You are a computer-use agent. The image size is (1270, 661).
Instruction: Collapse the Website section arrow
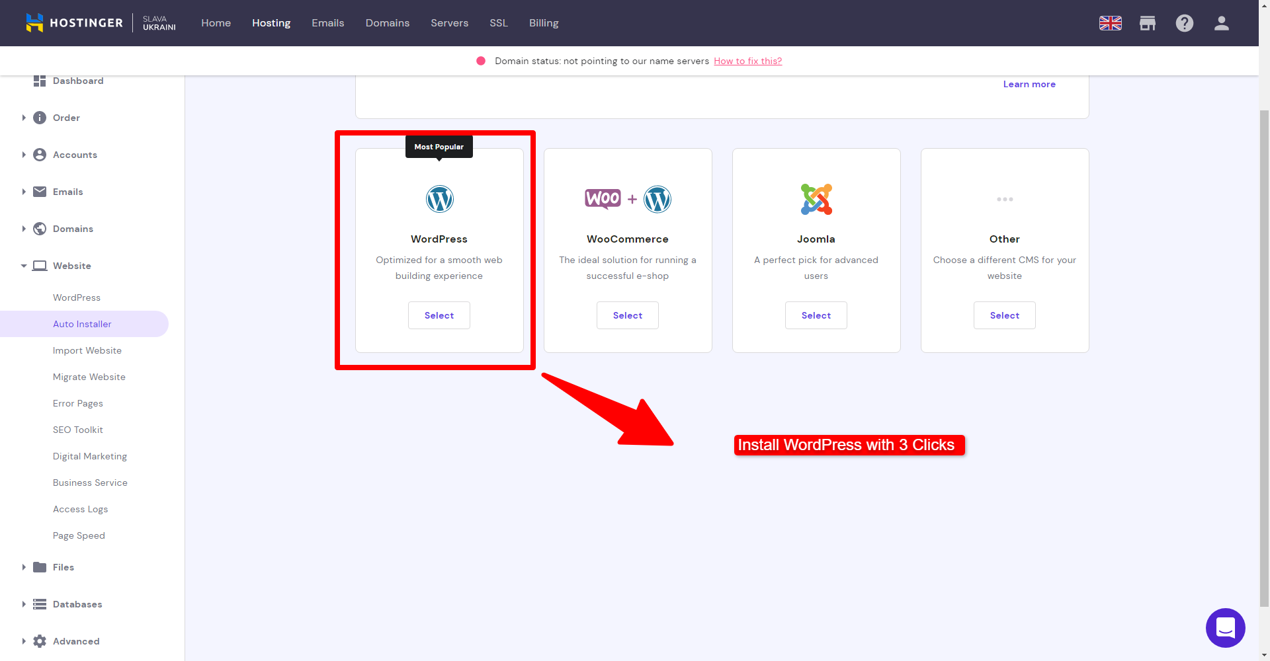pos(24,266)
